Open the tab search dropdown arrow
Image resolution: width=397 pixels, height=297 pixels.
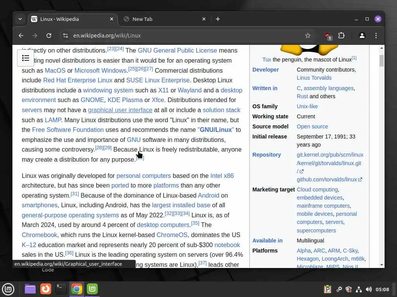coord(20,19)
